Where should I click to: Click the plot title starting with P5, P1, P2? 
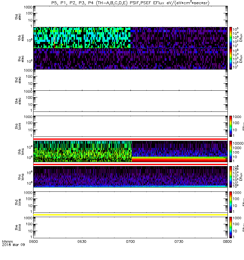point(130,3)
